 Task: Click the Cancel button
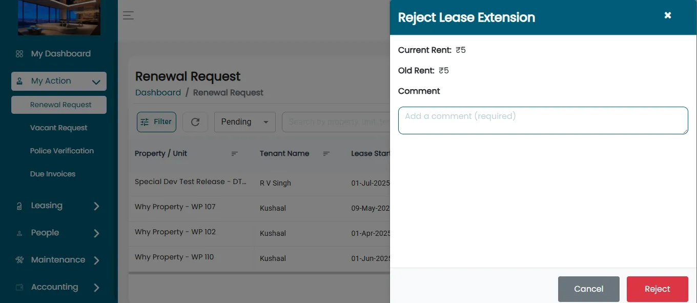pyautogui.click(x=589, y=289)
